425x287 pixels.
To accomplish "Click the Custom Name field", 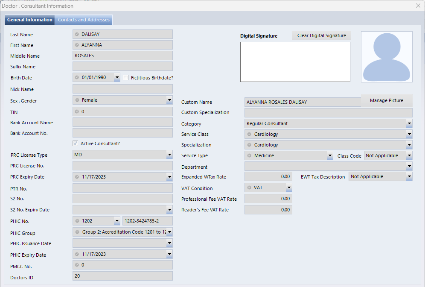I will [303, 102].
